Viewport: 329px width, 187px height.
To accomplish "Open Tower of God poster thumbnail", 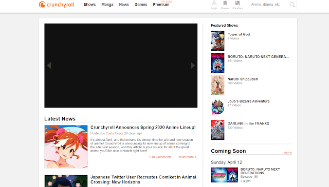I will point(217,41).
